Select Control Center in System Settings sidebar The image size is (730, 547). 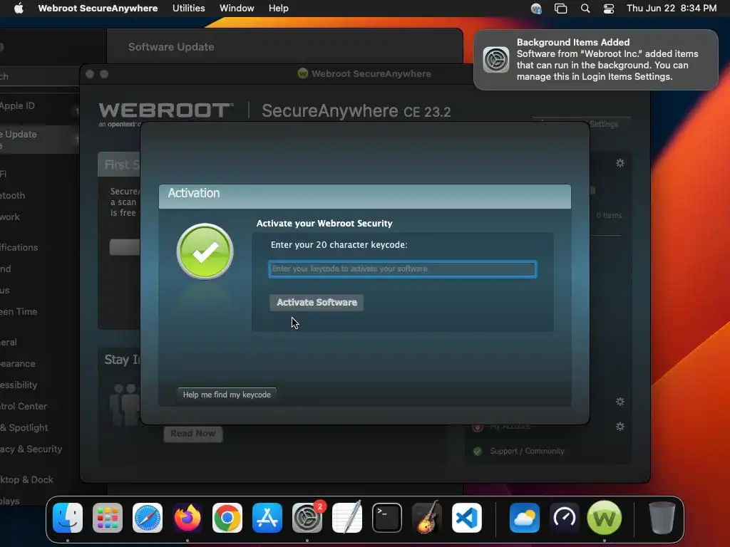[x=24, y=406]
